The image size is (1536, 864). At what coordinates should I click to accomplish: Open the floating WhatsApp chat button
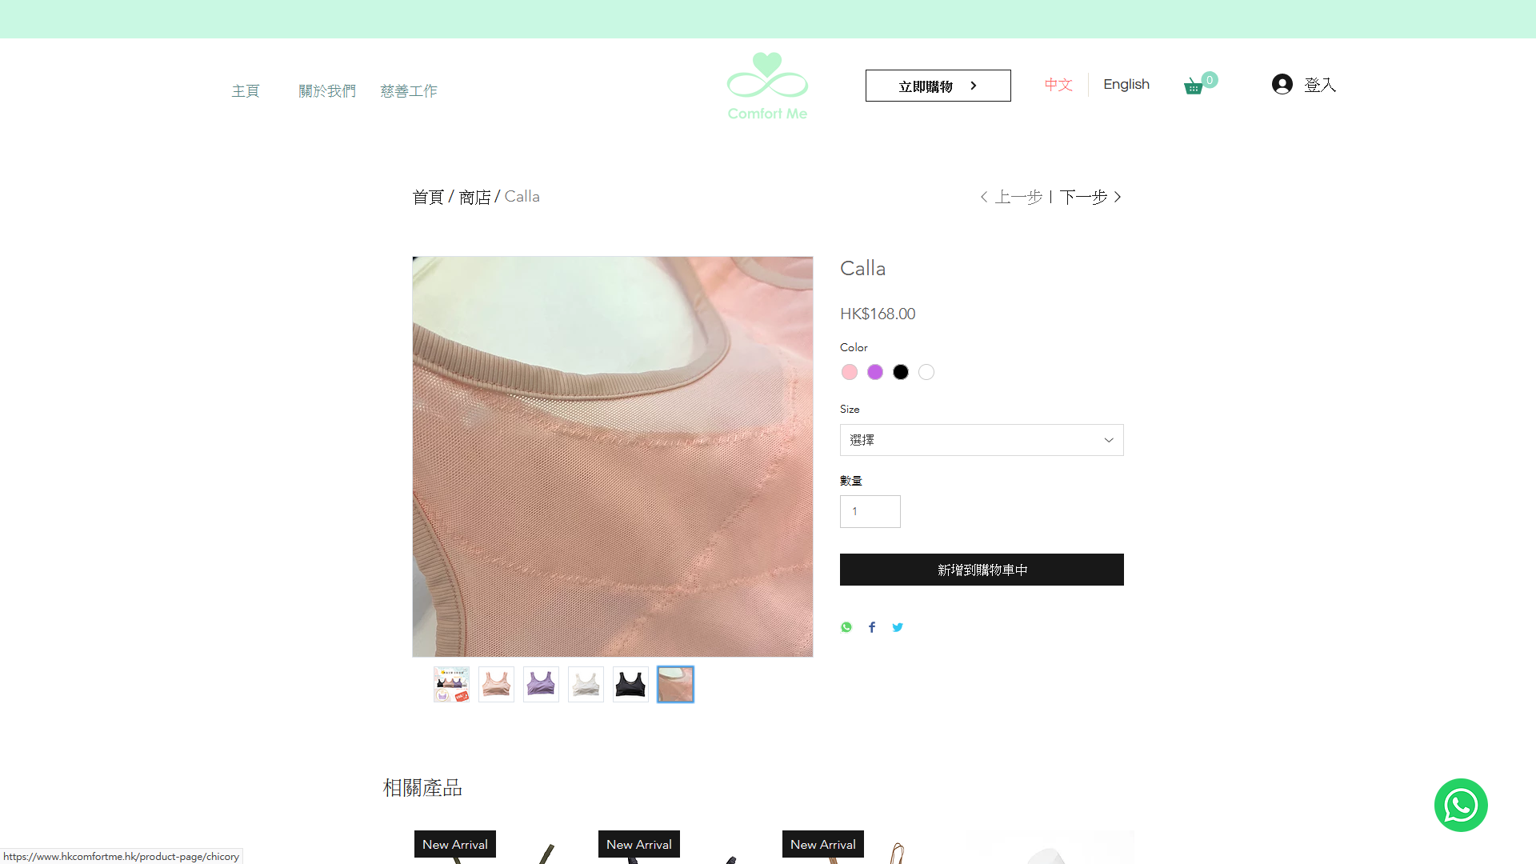pyautogui.click(x=1461, y=805)
